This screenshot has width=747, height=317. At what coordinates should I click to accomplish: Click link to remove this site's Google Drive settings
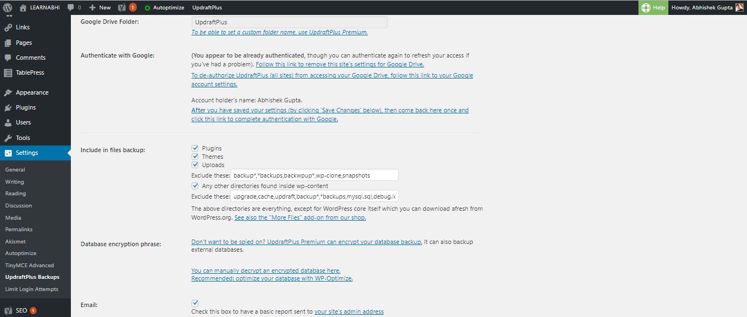click(x=340, y=64)
